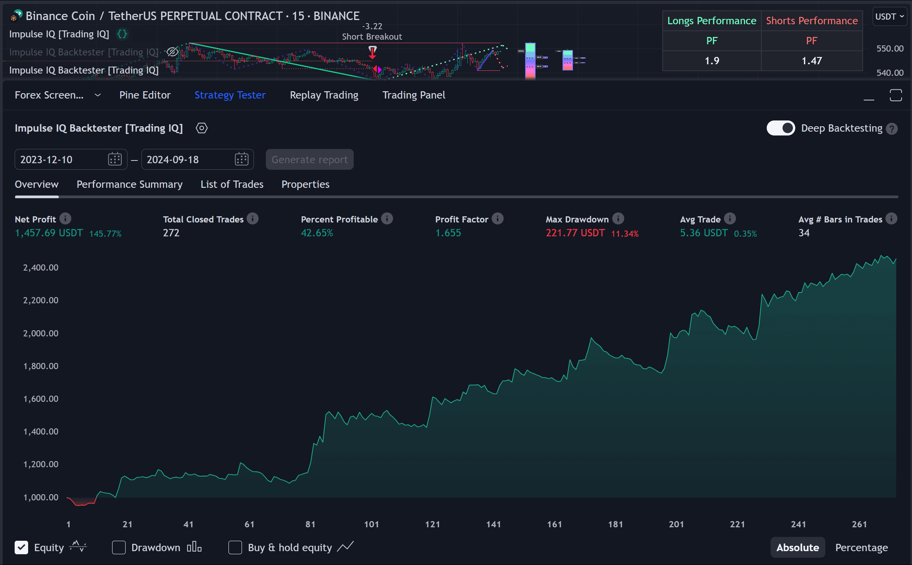Enable Buy & hold equity checkbox
912x565 pixels.
tap(235, 547)
